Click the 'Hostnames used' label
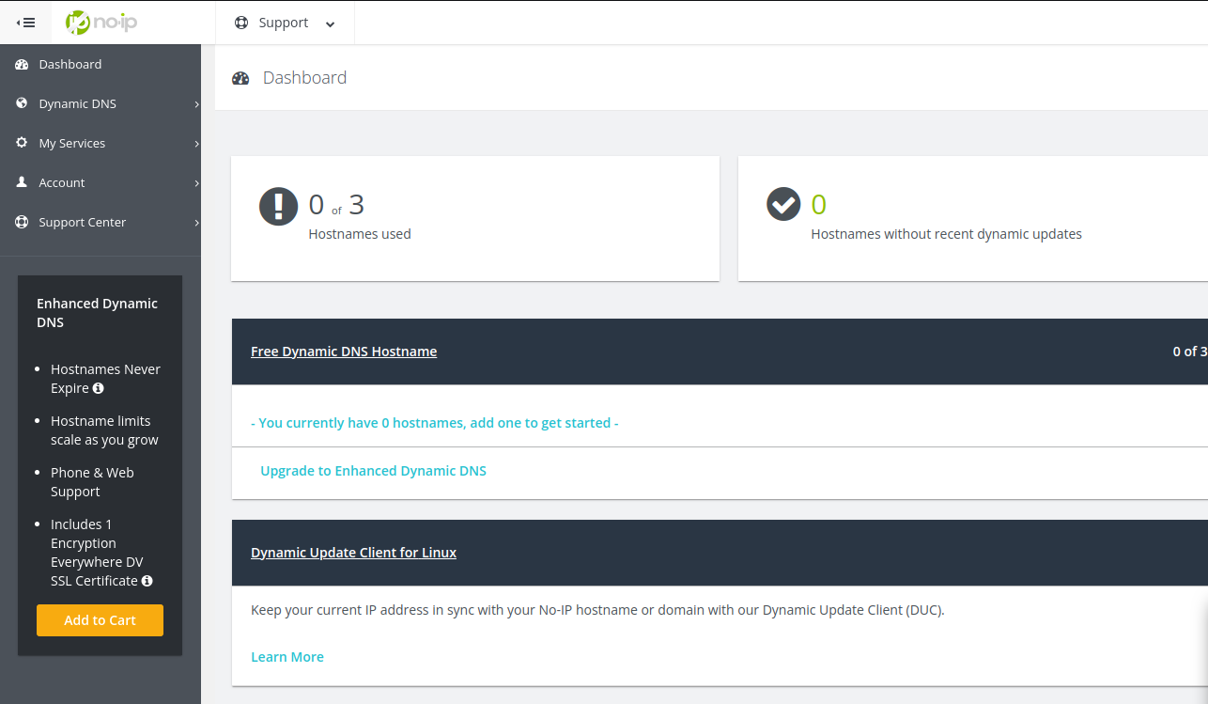 (x=360, y=234)
